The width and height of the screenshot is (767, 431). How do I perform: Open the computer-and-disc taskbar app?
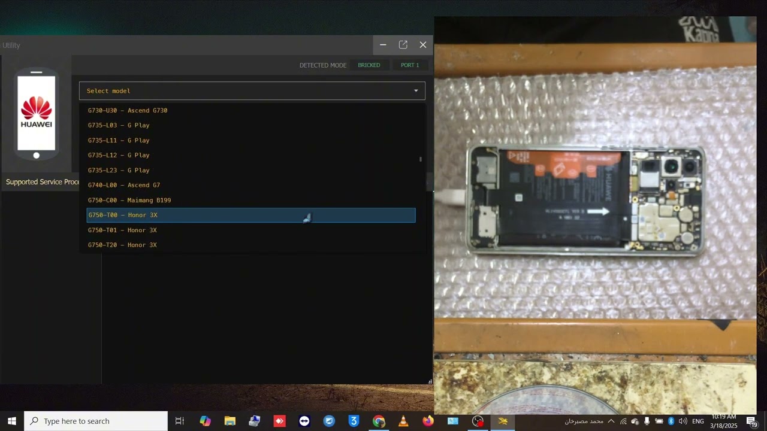coord(255,421)
